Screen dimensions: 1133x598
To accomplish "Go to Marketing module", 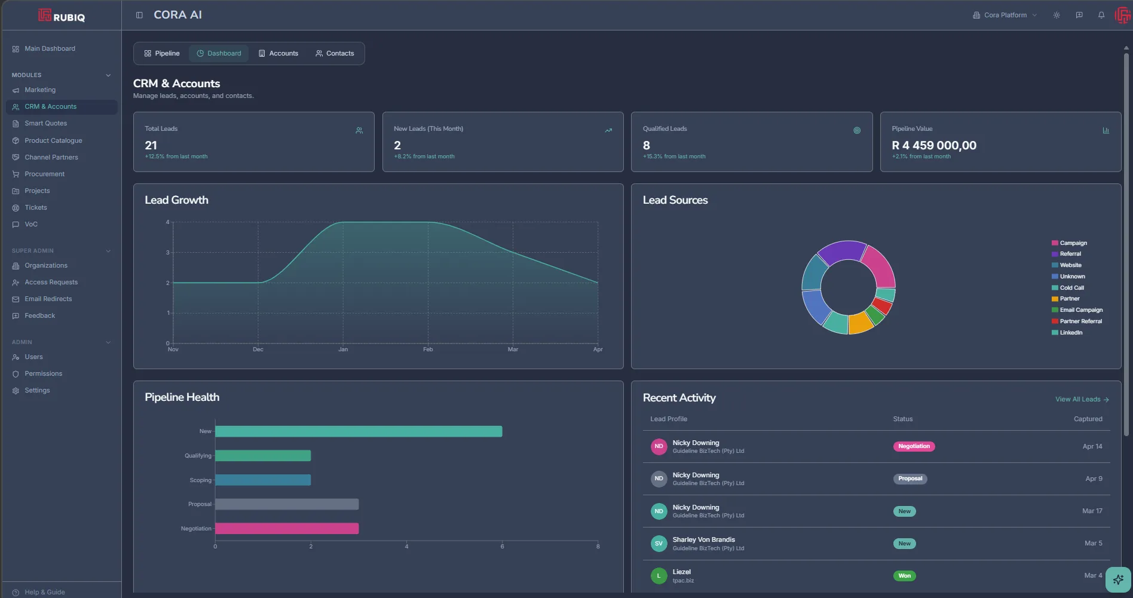I will coord(39,90).
